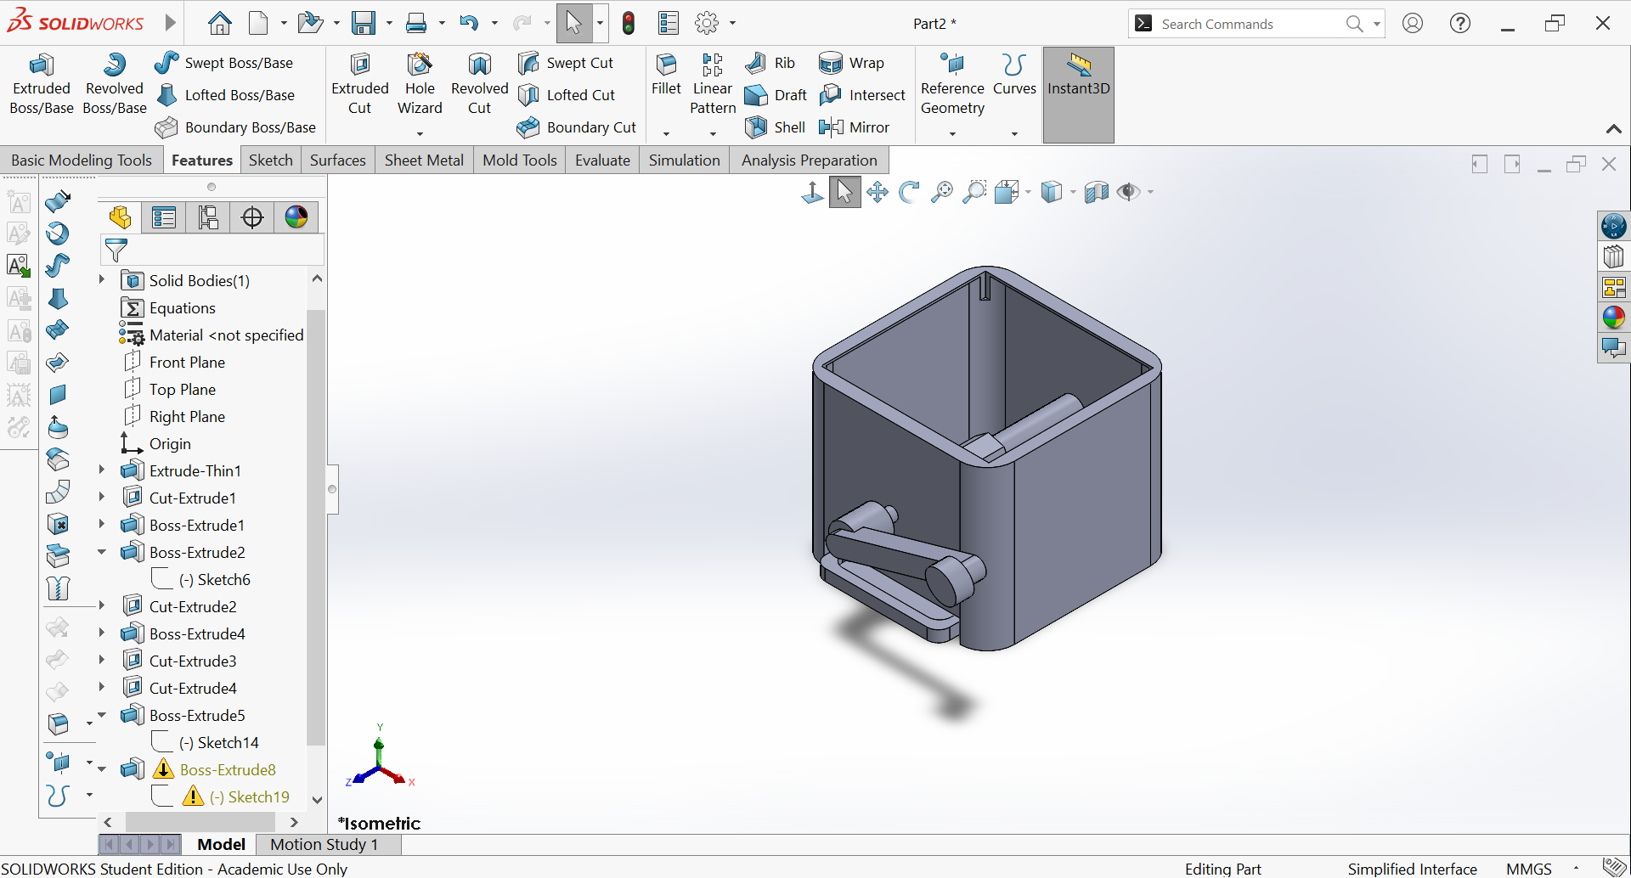Choose the Revolved Cut tool
The height and width of the screenshot is (878, 1631).
[479, 83]
